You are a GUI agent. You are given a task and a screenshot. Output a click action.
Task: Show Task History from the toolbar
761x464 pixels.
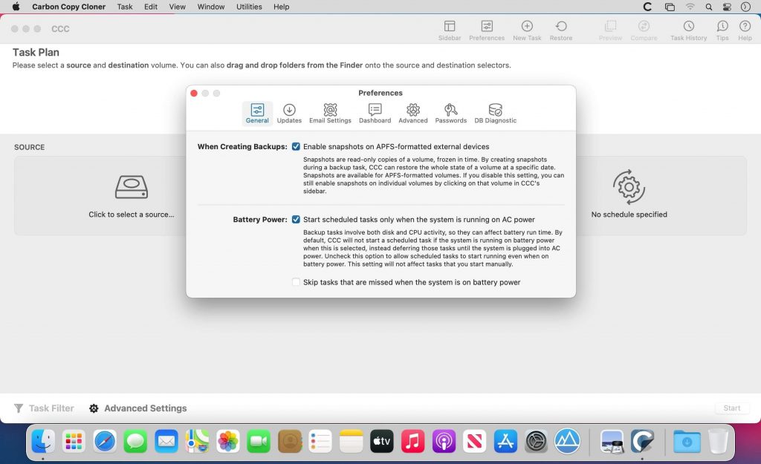point(687,28)
